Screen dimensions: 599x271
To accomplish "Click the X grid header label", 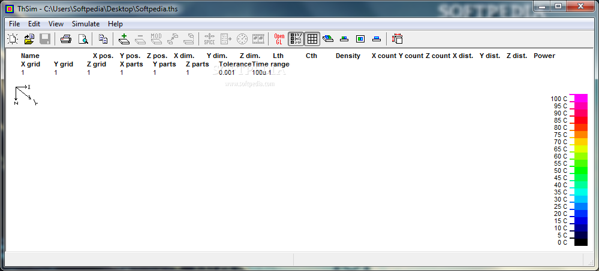I will tap(31, 64).
